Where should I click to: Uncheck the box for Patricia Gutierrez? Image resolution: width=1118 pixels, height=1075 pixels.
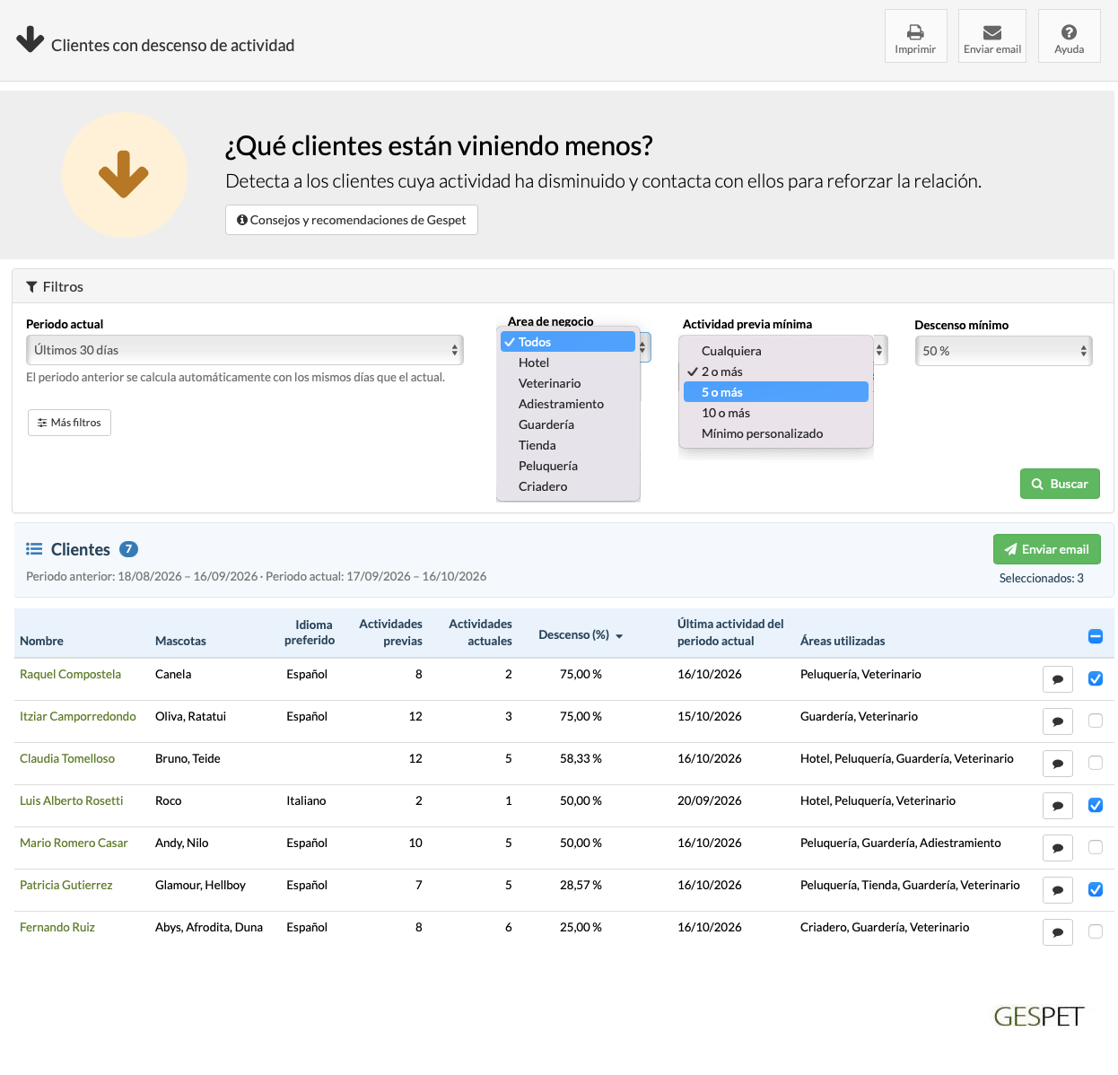1096,889
